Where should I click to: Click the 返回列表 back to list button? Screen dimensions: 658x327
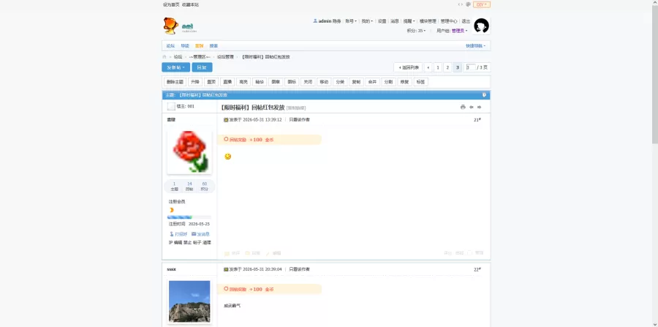click(408, 67)
